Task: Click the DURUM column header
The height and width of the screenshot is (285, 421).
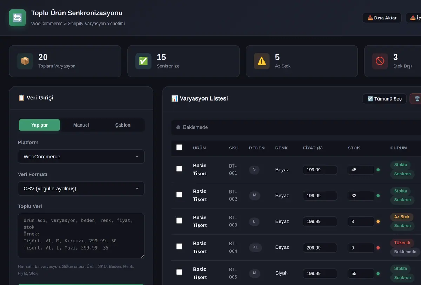Action: (x=399, y=148)
